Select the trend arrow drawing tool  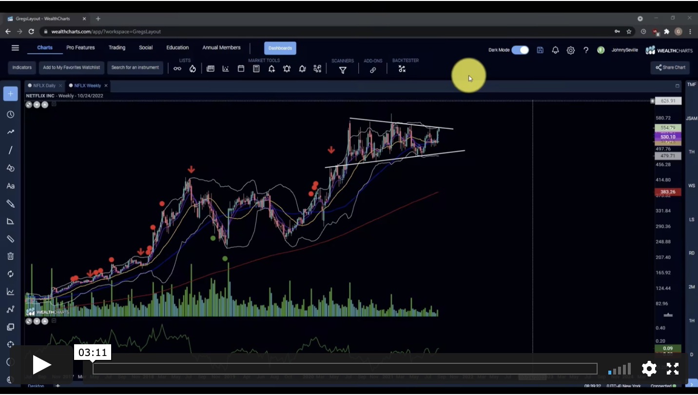point(10,132)
